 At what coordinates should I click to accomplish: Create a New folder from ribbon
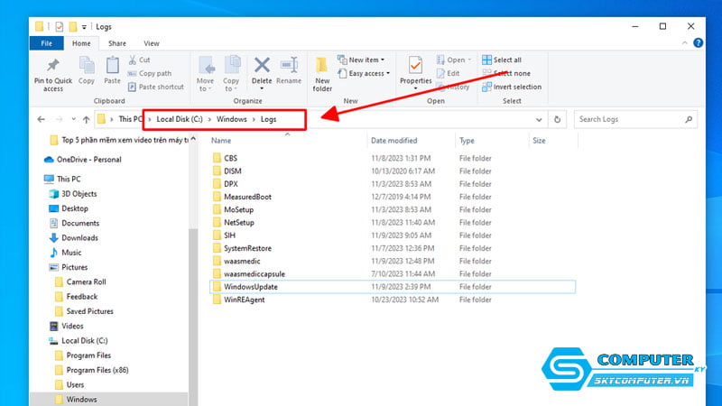click(x=322, y=70)
